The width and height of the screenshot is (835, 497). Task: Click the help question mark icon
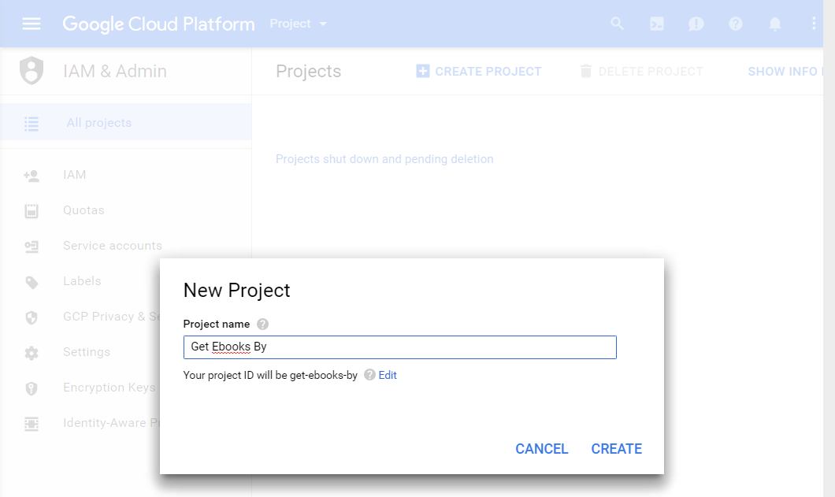(x=735, y=24)
